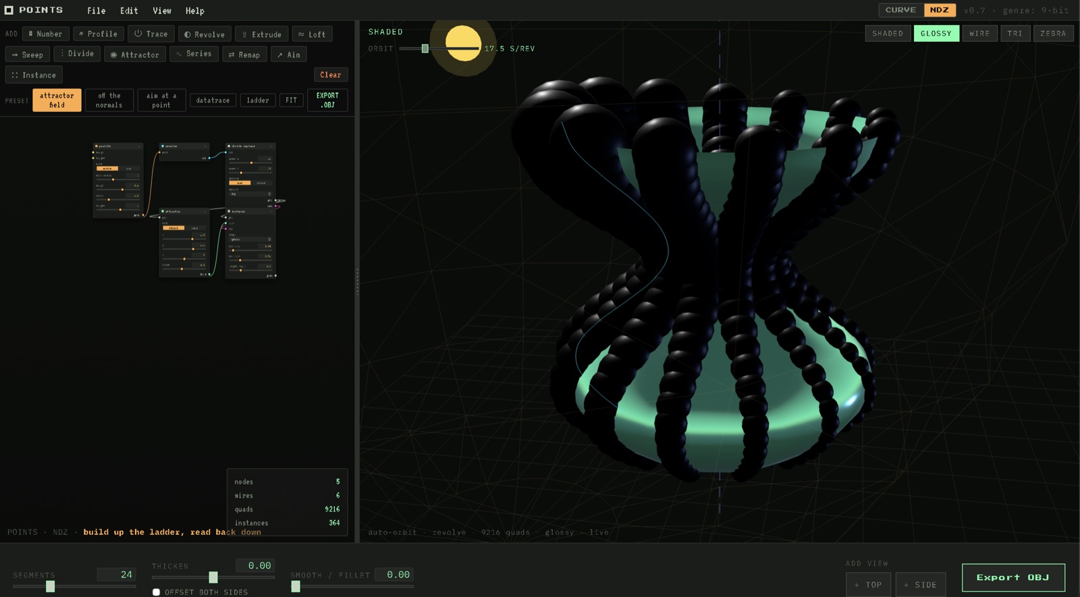Screen dimensions: 1080x597
Task: Click the Smooth / Fillet value field
Action: point(394,575)
